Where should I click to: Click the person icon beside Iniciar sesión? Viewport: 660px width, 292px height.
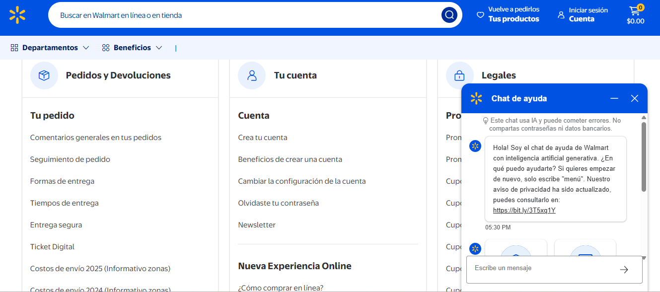[561, 15]
